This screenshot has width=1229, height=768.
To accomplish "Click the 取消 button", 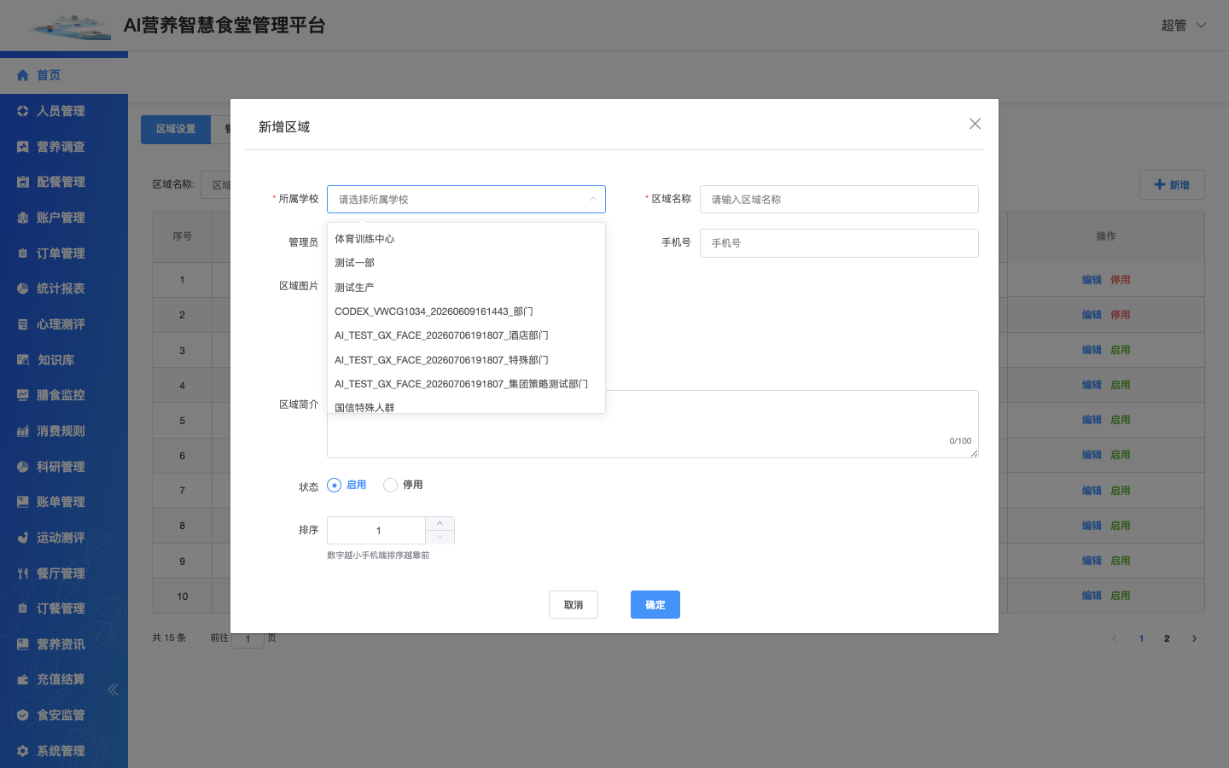I will [574, 605].
